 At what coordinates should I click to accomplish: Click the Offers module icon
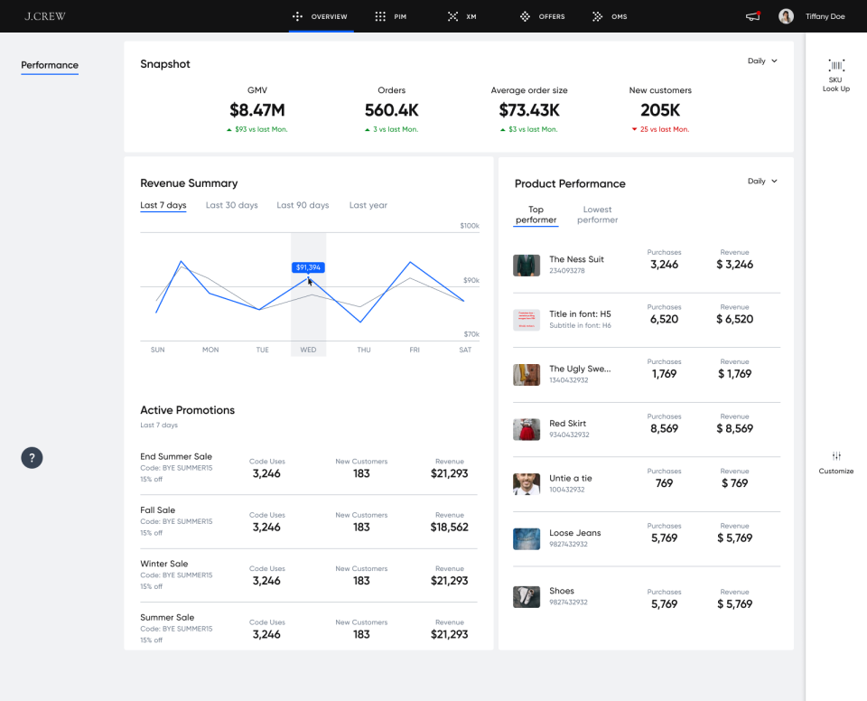tap(525, 16)
